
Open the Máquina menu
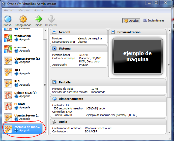tap(24, 10)
